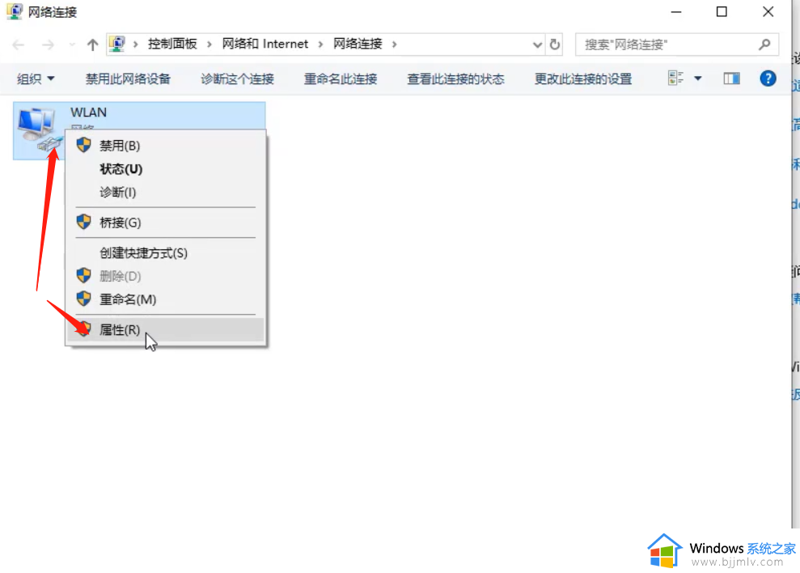The width and height of the screenshot is (800, 573).
Task: Click the WLAN connection name text
Action: tap(89, 112)
